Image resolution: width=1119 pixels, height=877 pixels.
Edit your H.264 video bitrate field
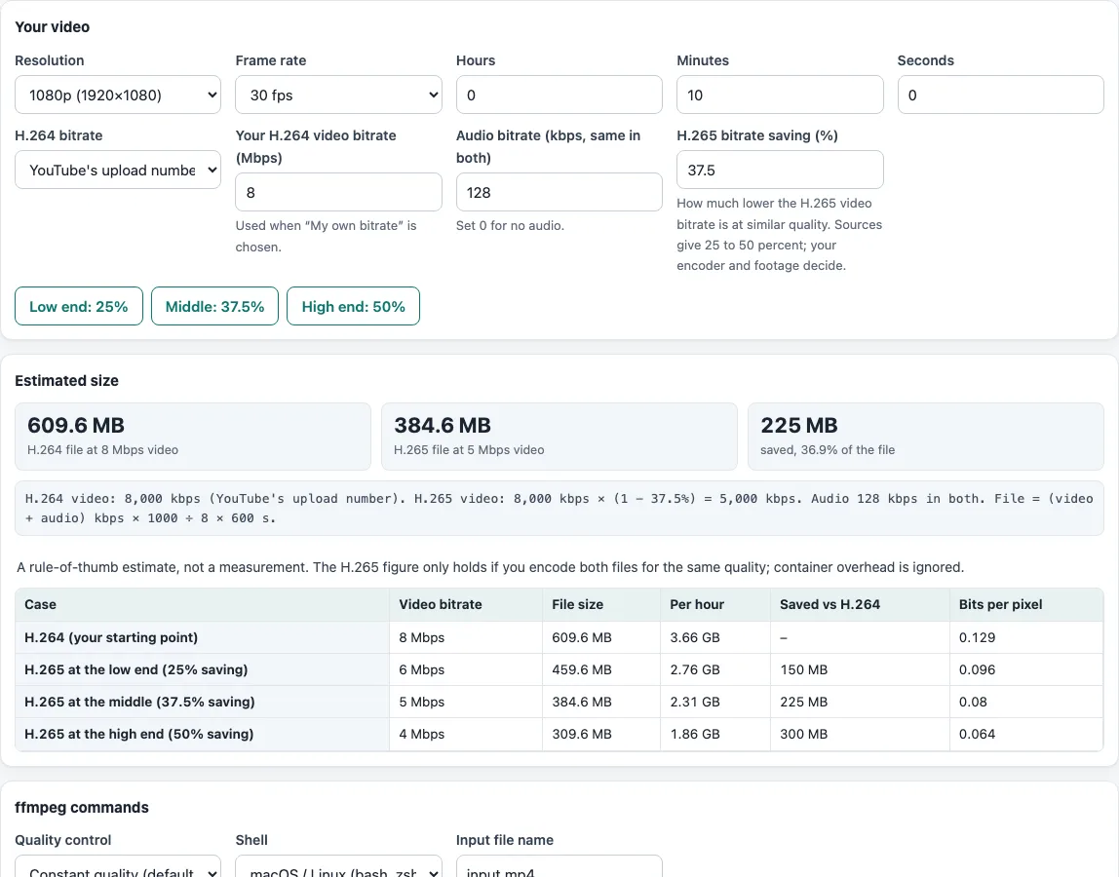[x=338, y=192]
